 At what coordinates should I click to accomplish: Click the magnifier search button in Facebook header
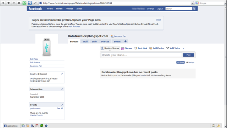194,8
